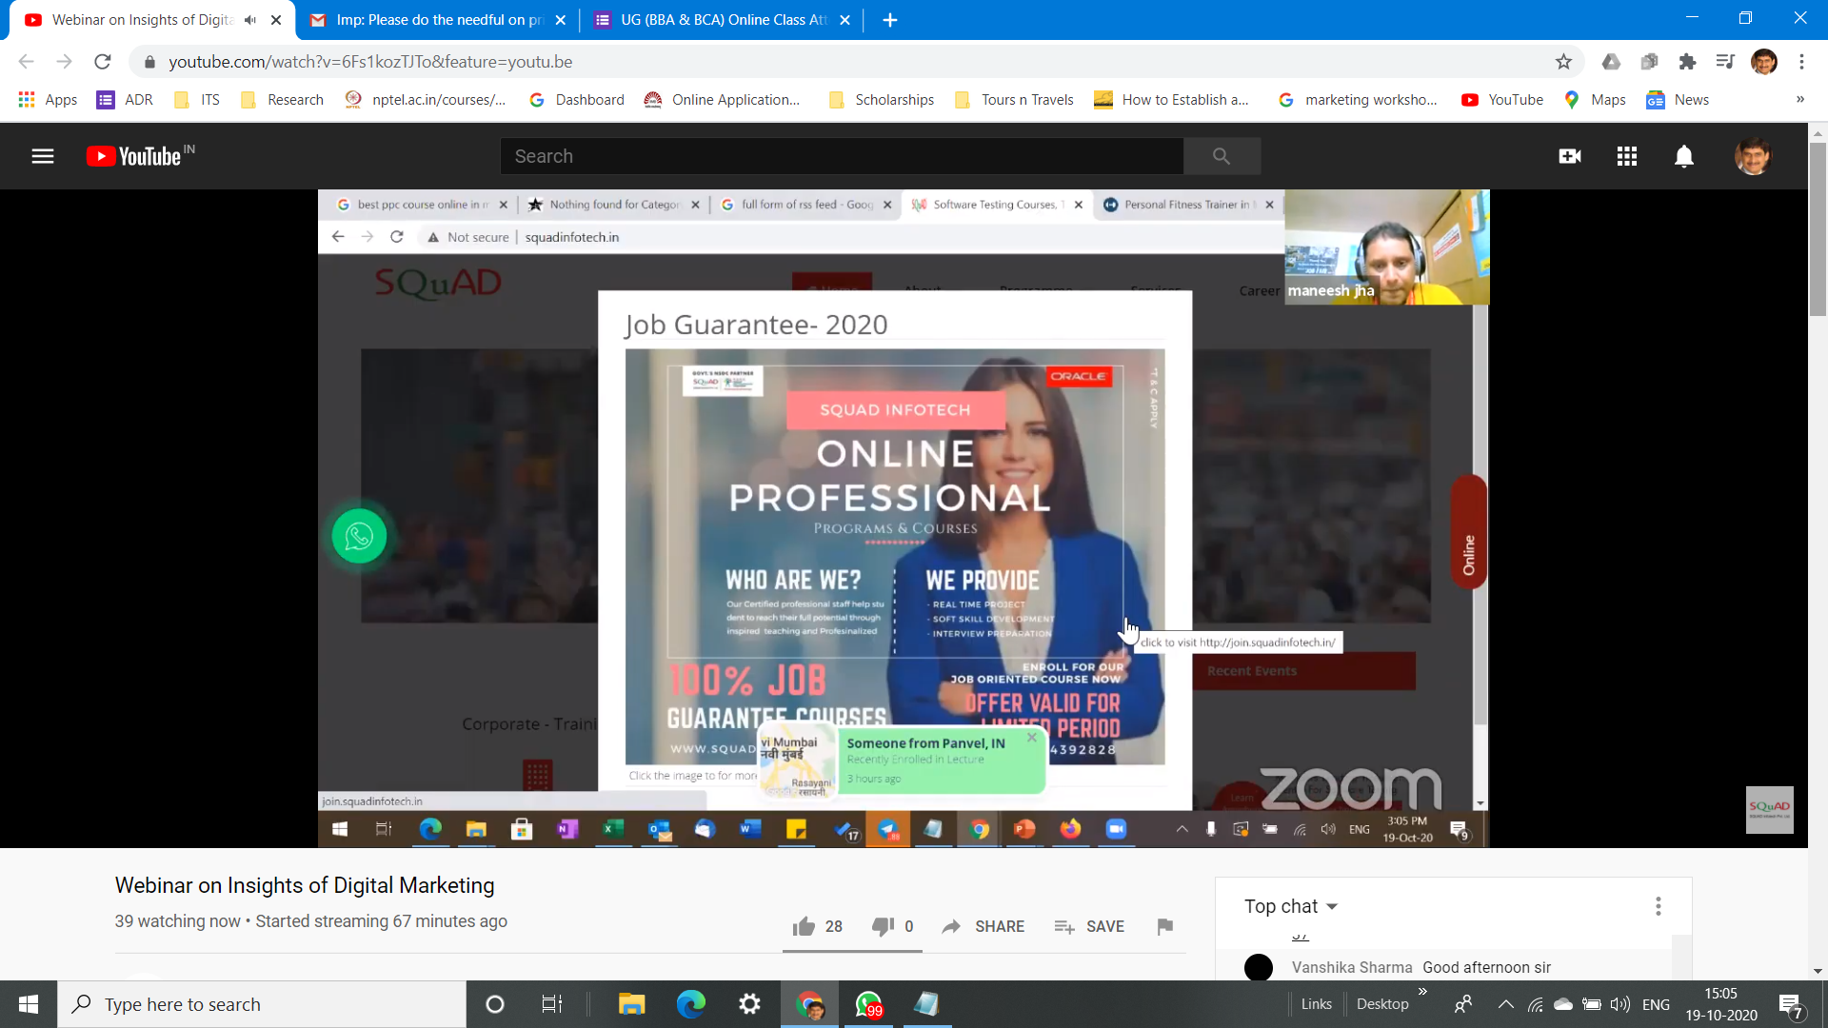Open Online Application bookmark
Screen dimensions: 1828x1028
point(723,99)
